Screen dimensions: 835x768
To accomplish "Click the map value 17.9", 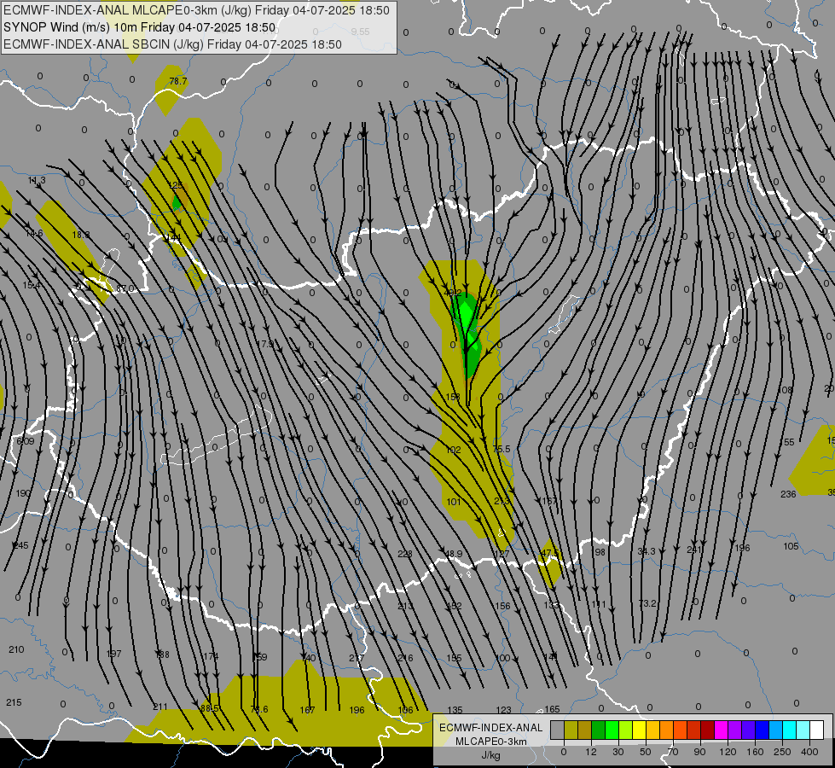I will 265,344.
